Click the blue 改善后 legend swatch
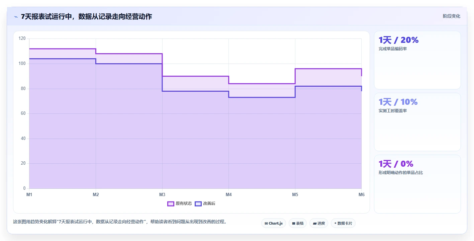This screenshot has height=241, width=474. point(198,204)
